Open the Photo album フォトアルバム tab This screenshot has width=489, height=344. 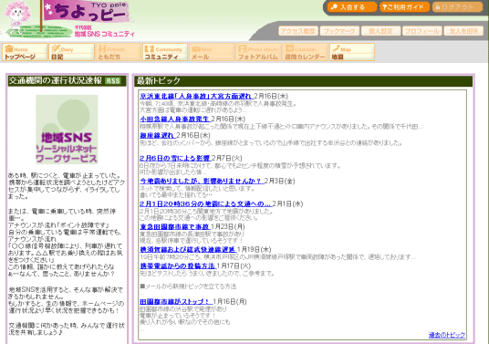click(x=258, y=52)
